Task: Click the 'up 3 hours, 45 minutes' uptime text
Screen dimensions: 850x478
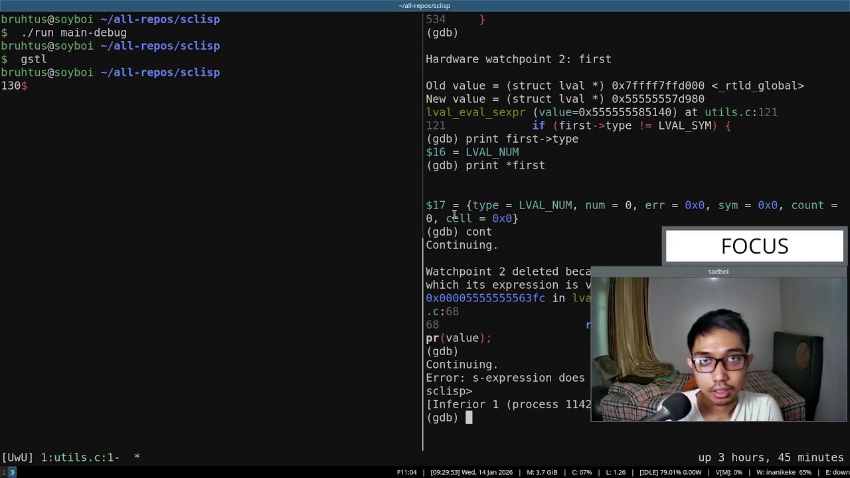Action: pos(770,457)
